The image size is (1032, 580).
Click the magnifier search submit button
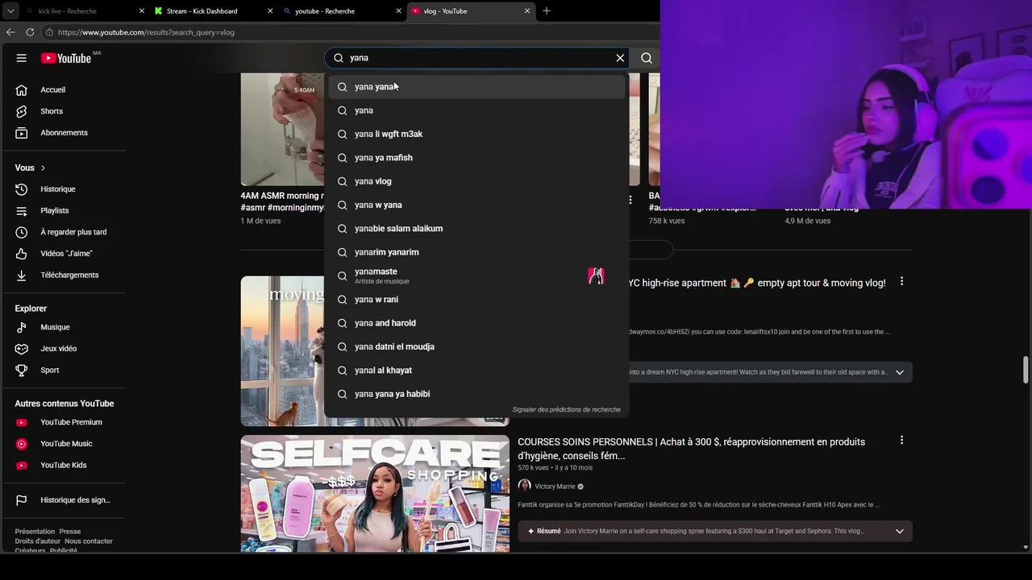click(646, 58)
